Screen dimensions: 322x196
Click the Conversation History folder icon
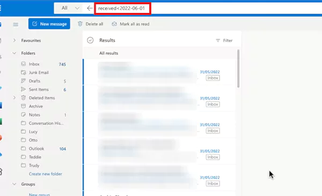point(24,123)
